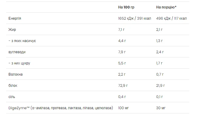Click the '7,9 г' carbohydrates value
198x121 pixels.
pyautogui.click(x=122, y=52)
